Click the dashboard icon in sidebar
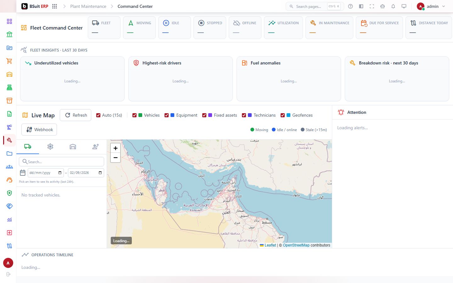Image resolution: width=453 pixels, height=283 pixels. (x=9, y=21)
